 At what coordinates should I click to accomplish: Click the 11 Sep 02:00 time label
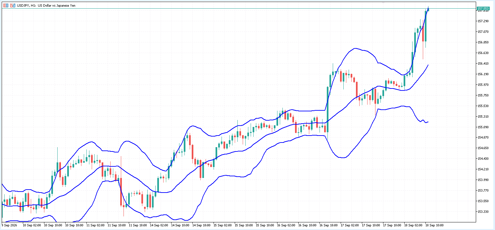pyautogui.click(x=95, y=225)
